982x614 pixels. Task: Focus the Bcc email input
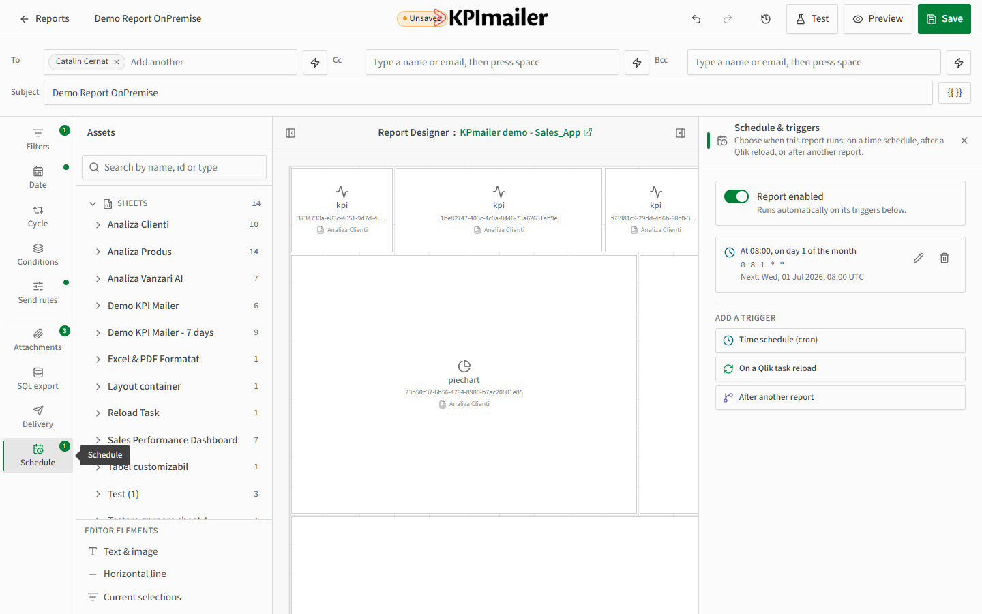tap(814, 62)
